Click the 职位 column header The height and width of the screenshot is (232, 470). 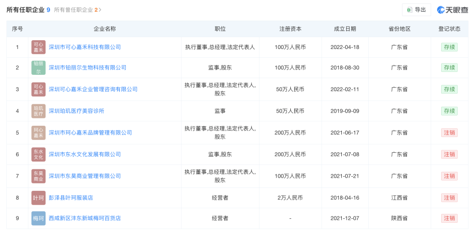click(220, 29)
